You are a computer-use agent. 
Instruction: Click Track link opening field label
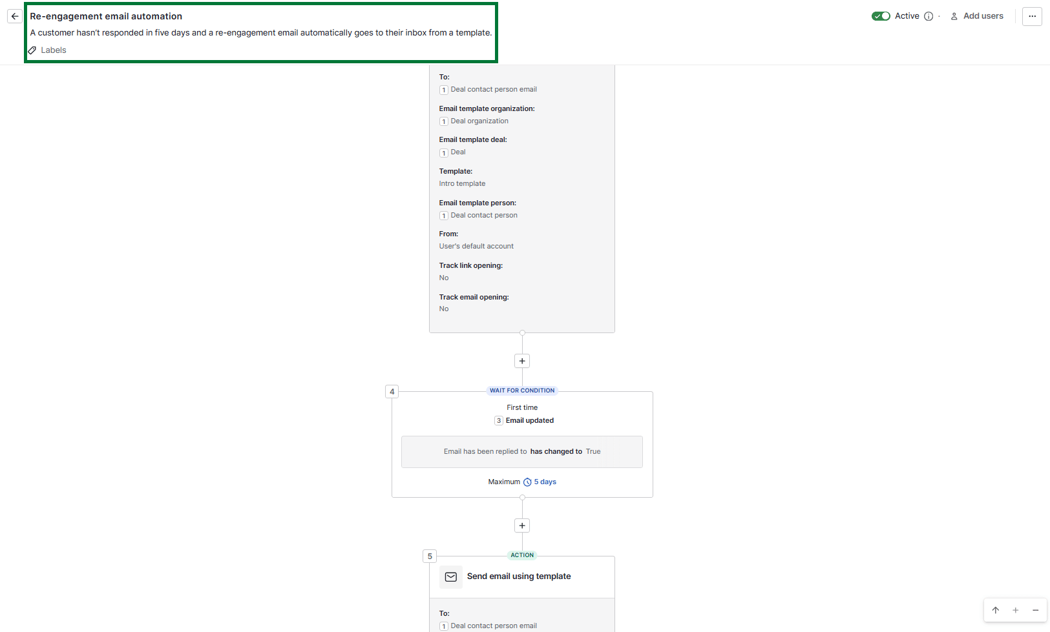(x=471, y=265)
